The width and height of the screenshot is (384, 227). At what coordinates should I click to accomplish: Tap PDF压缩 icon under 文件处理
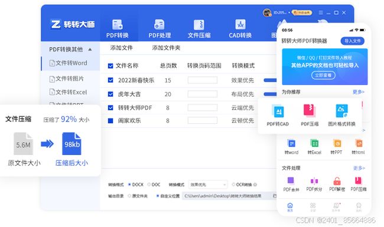358,181
